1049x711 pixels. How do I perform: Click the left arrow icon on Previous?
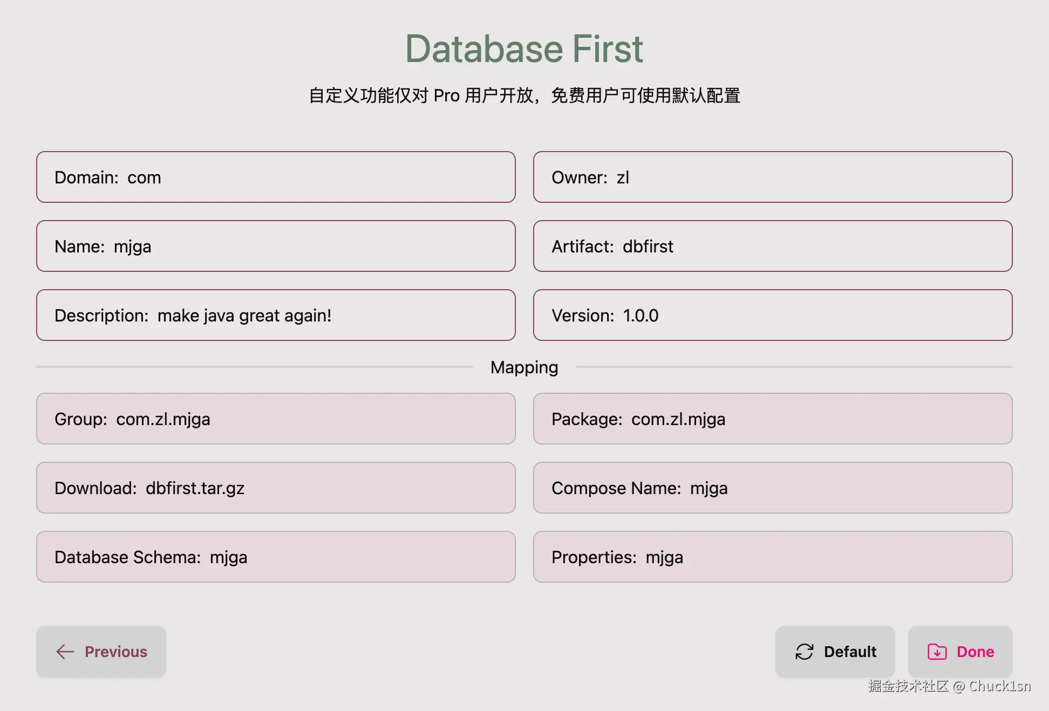[65, 652]
